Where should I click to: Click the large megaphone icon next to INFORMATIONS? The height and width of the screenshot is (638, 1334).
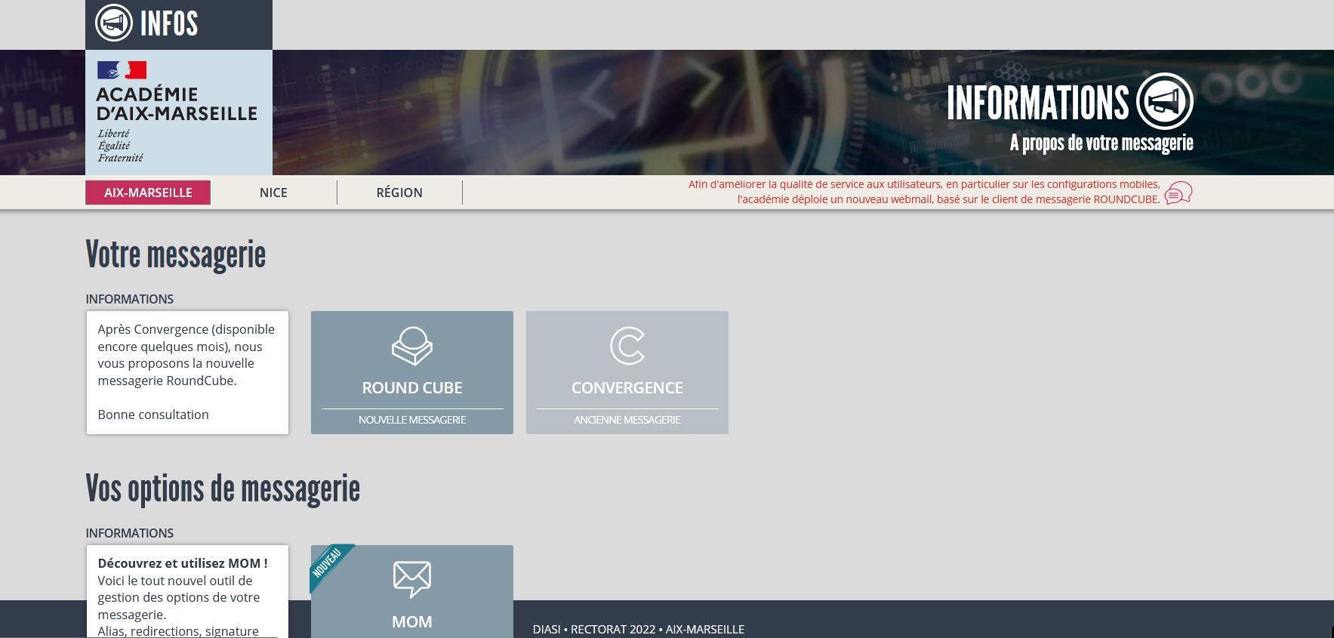[x=1165, y=101]
